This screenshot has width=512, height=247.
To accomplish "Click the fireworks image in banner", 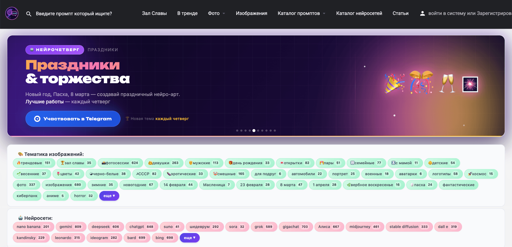I will pyautogui.click(x=470, y=84).
